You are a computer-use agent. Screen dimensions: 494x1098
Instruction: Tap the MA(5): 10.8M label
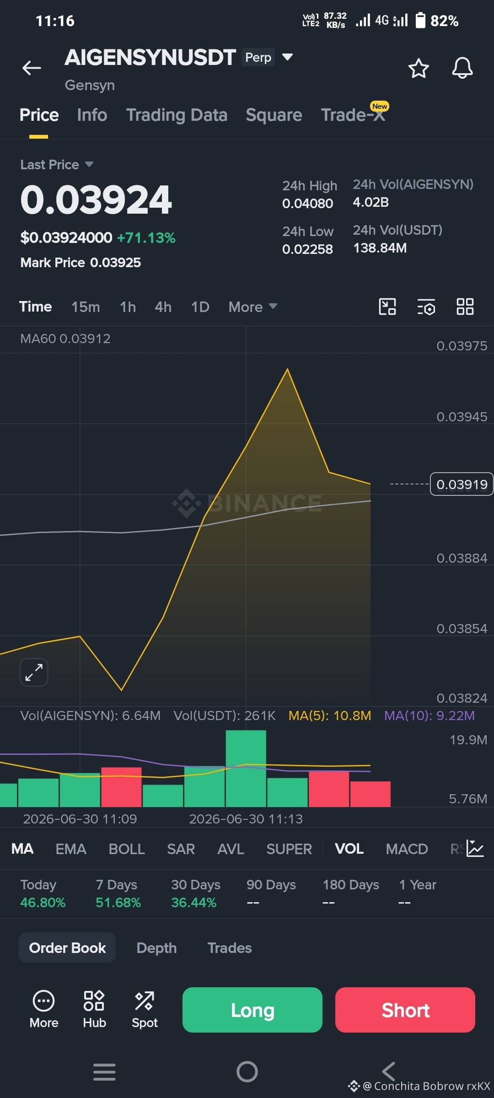pos(330,716)
